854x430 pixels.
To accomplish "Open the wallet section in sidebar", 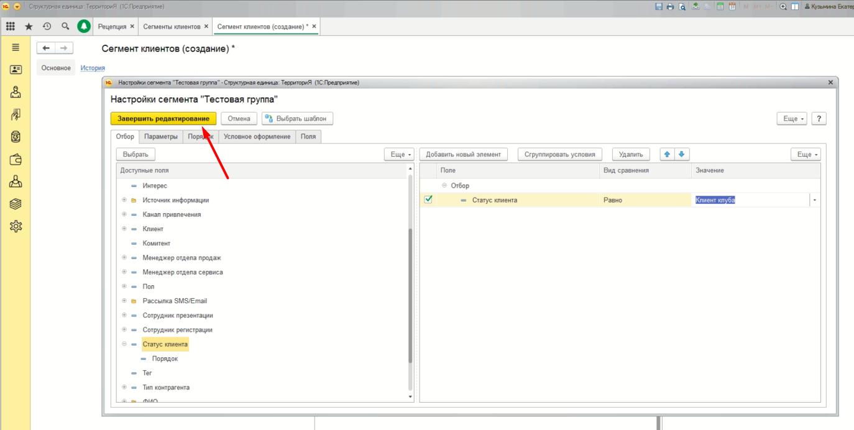I will click(x=16, y=160).
